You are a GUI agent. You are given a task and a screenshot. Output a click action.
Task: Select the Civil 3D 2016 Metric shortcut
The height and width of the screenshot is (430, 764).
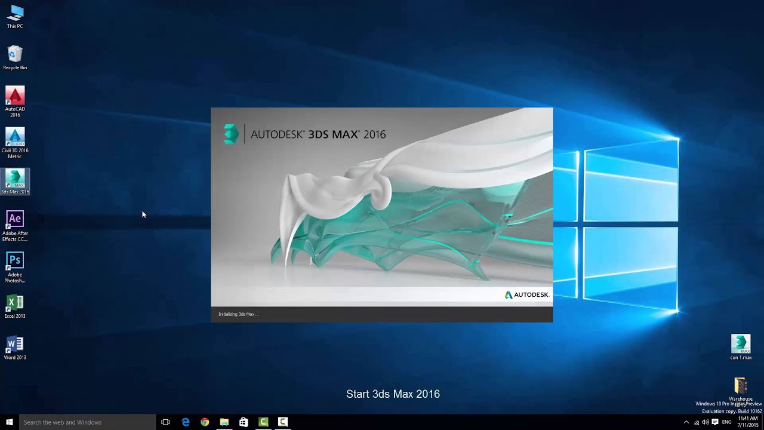pos(15,143)
